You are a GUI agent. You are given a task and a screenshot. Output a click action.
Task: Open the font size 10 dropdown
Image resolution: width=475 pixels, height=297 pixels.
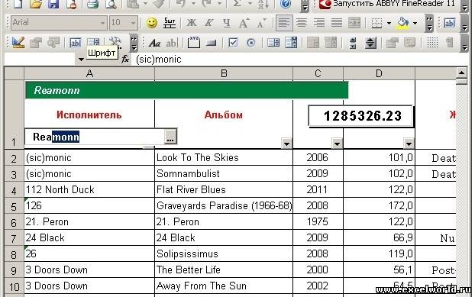tap(133, 23)
